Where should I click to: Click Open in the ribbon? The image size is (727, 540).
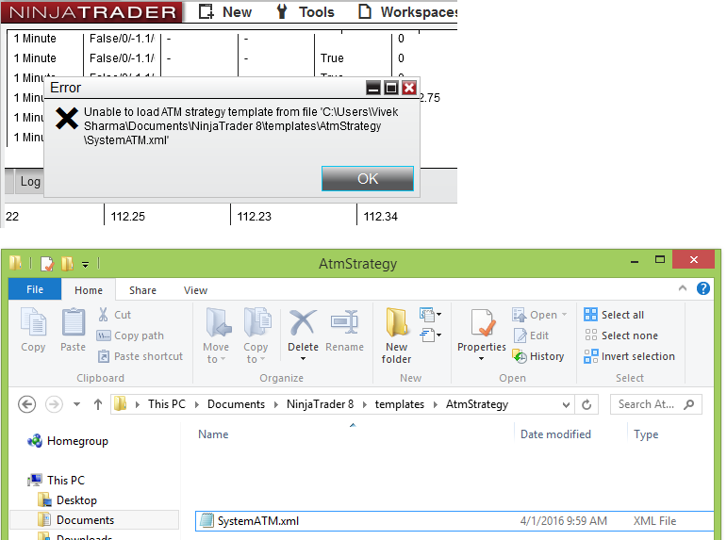point(539,315)
